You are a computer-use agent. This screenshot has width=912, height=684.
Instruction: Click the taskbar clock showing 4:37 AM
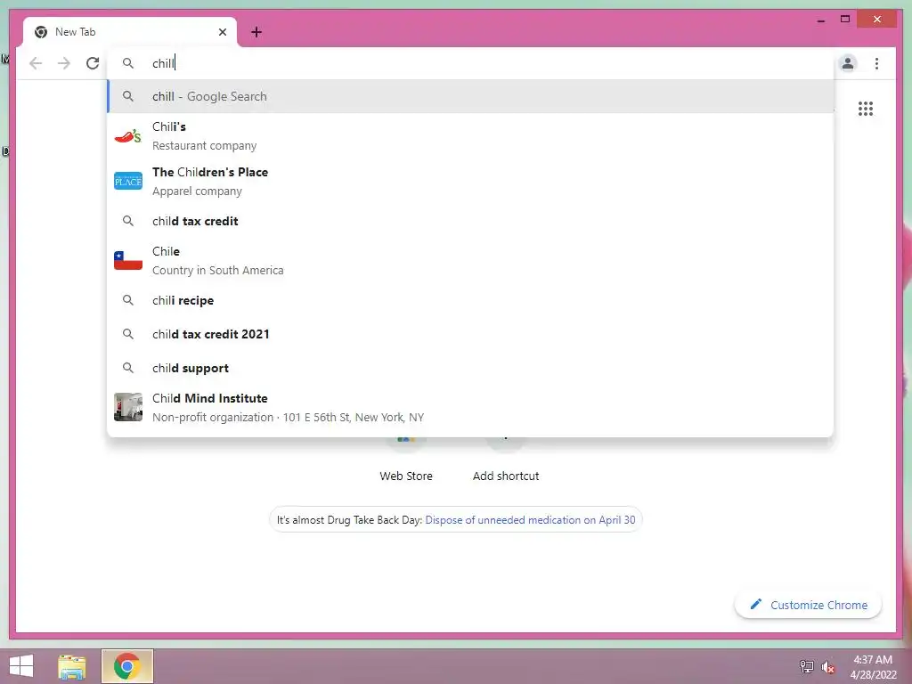coord(873,667)
